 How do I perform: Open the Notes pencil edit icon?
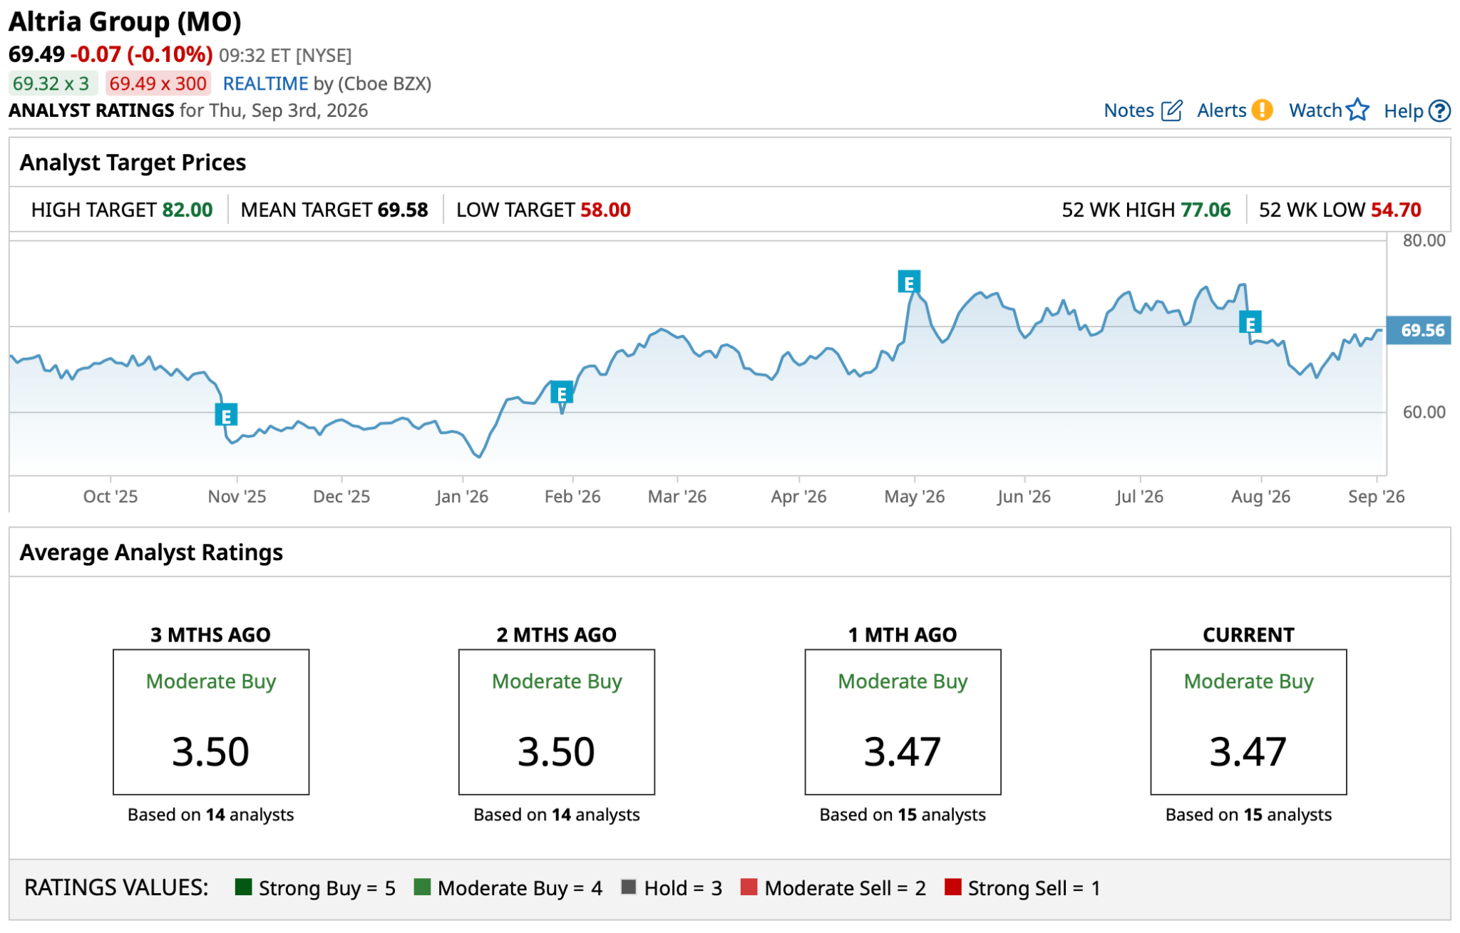(1171, 110)
